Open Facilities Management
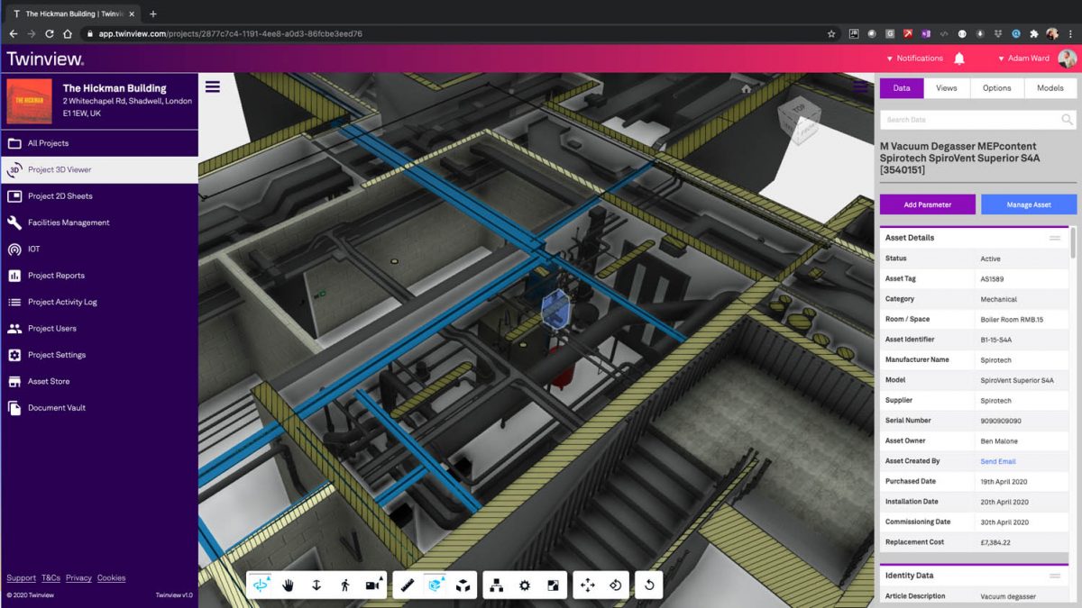Viewport: 1082px width, 608px height. click(99, 222)
